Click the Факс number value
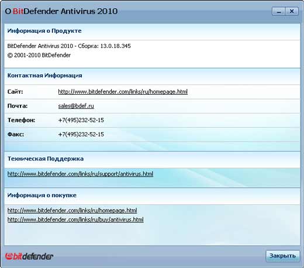 point(81,135)
